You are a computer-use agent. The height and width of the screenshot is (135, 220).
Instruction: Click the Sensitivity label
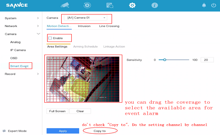tap(134, 60)
